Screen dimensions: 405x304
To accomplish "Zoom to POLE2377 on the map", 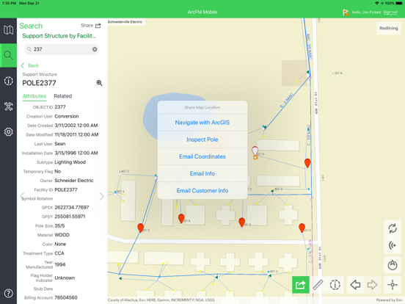I will (100, 83).
